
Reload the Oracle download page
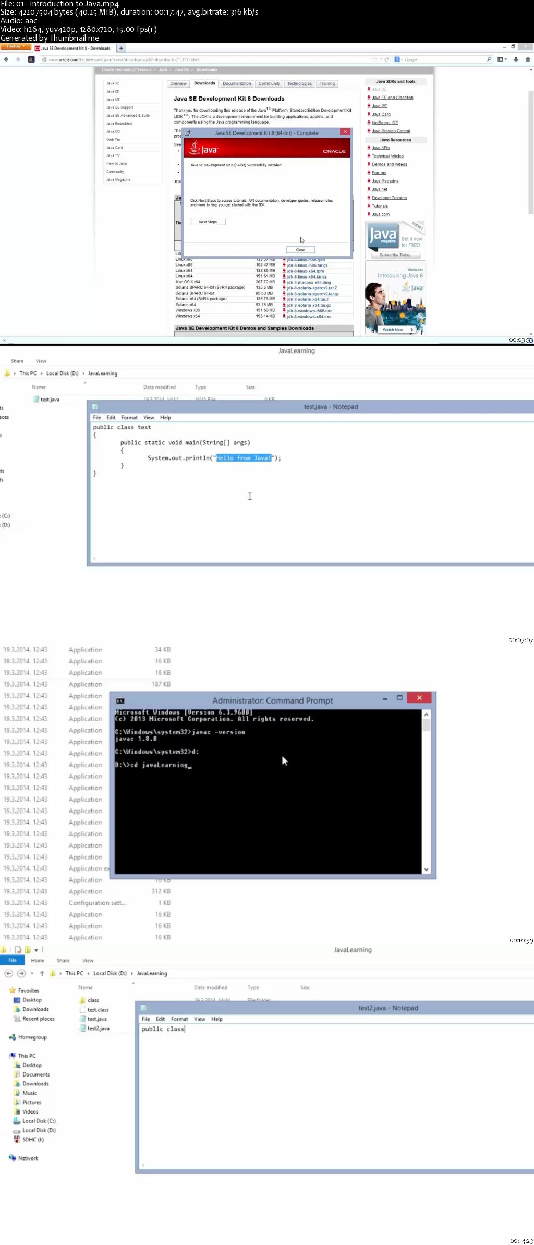tap(386, 59)
